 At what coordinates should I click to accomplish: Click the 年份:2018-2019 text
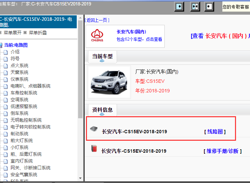[x=152, y=91]
